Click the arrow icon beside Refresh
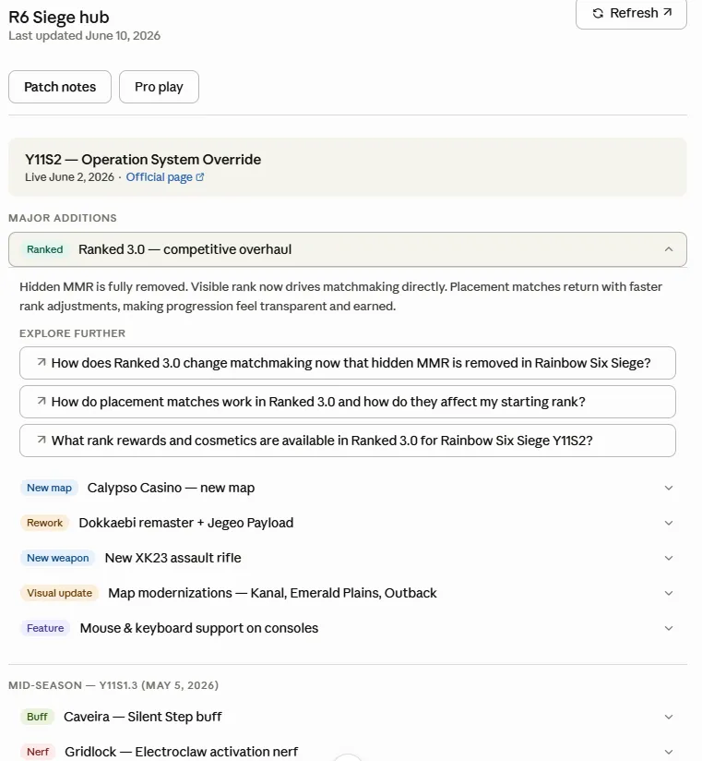Image resolution: width=702 pixels, height=761 pixels. click(x=668, y=12)
